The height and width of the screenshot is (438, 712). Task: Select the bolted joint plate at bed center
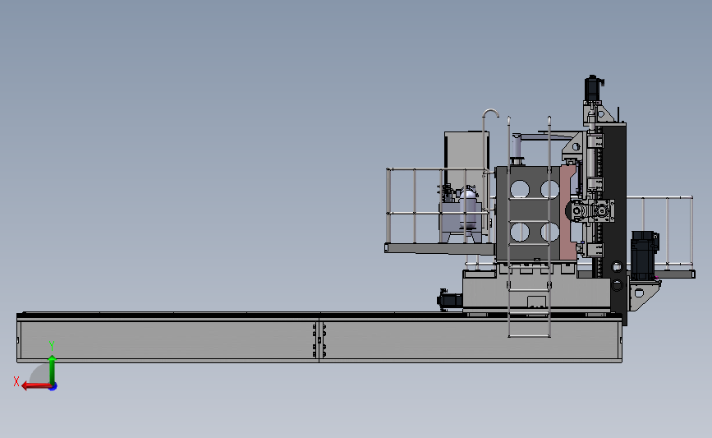tap(319, 340)
